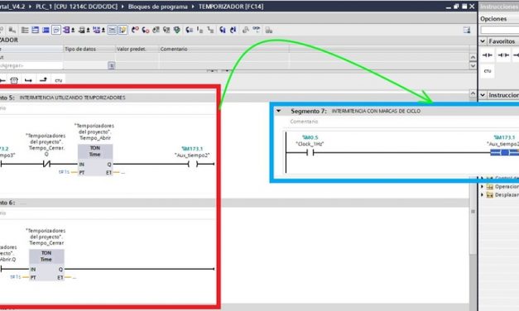Screen dimensions: 519x311
Task: Click the purple operand display icon
Action: [66, 30]
